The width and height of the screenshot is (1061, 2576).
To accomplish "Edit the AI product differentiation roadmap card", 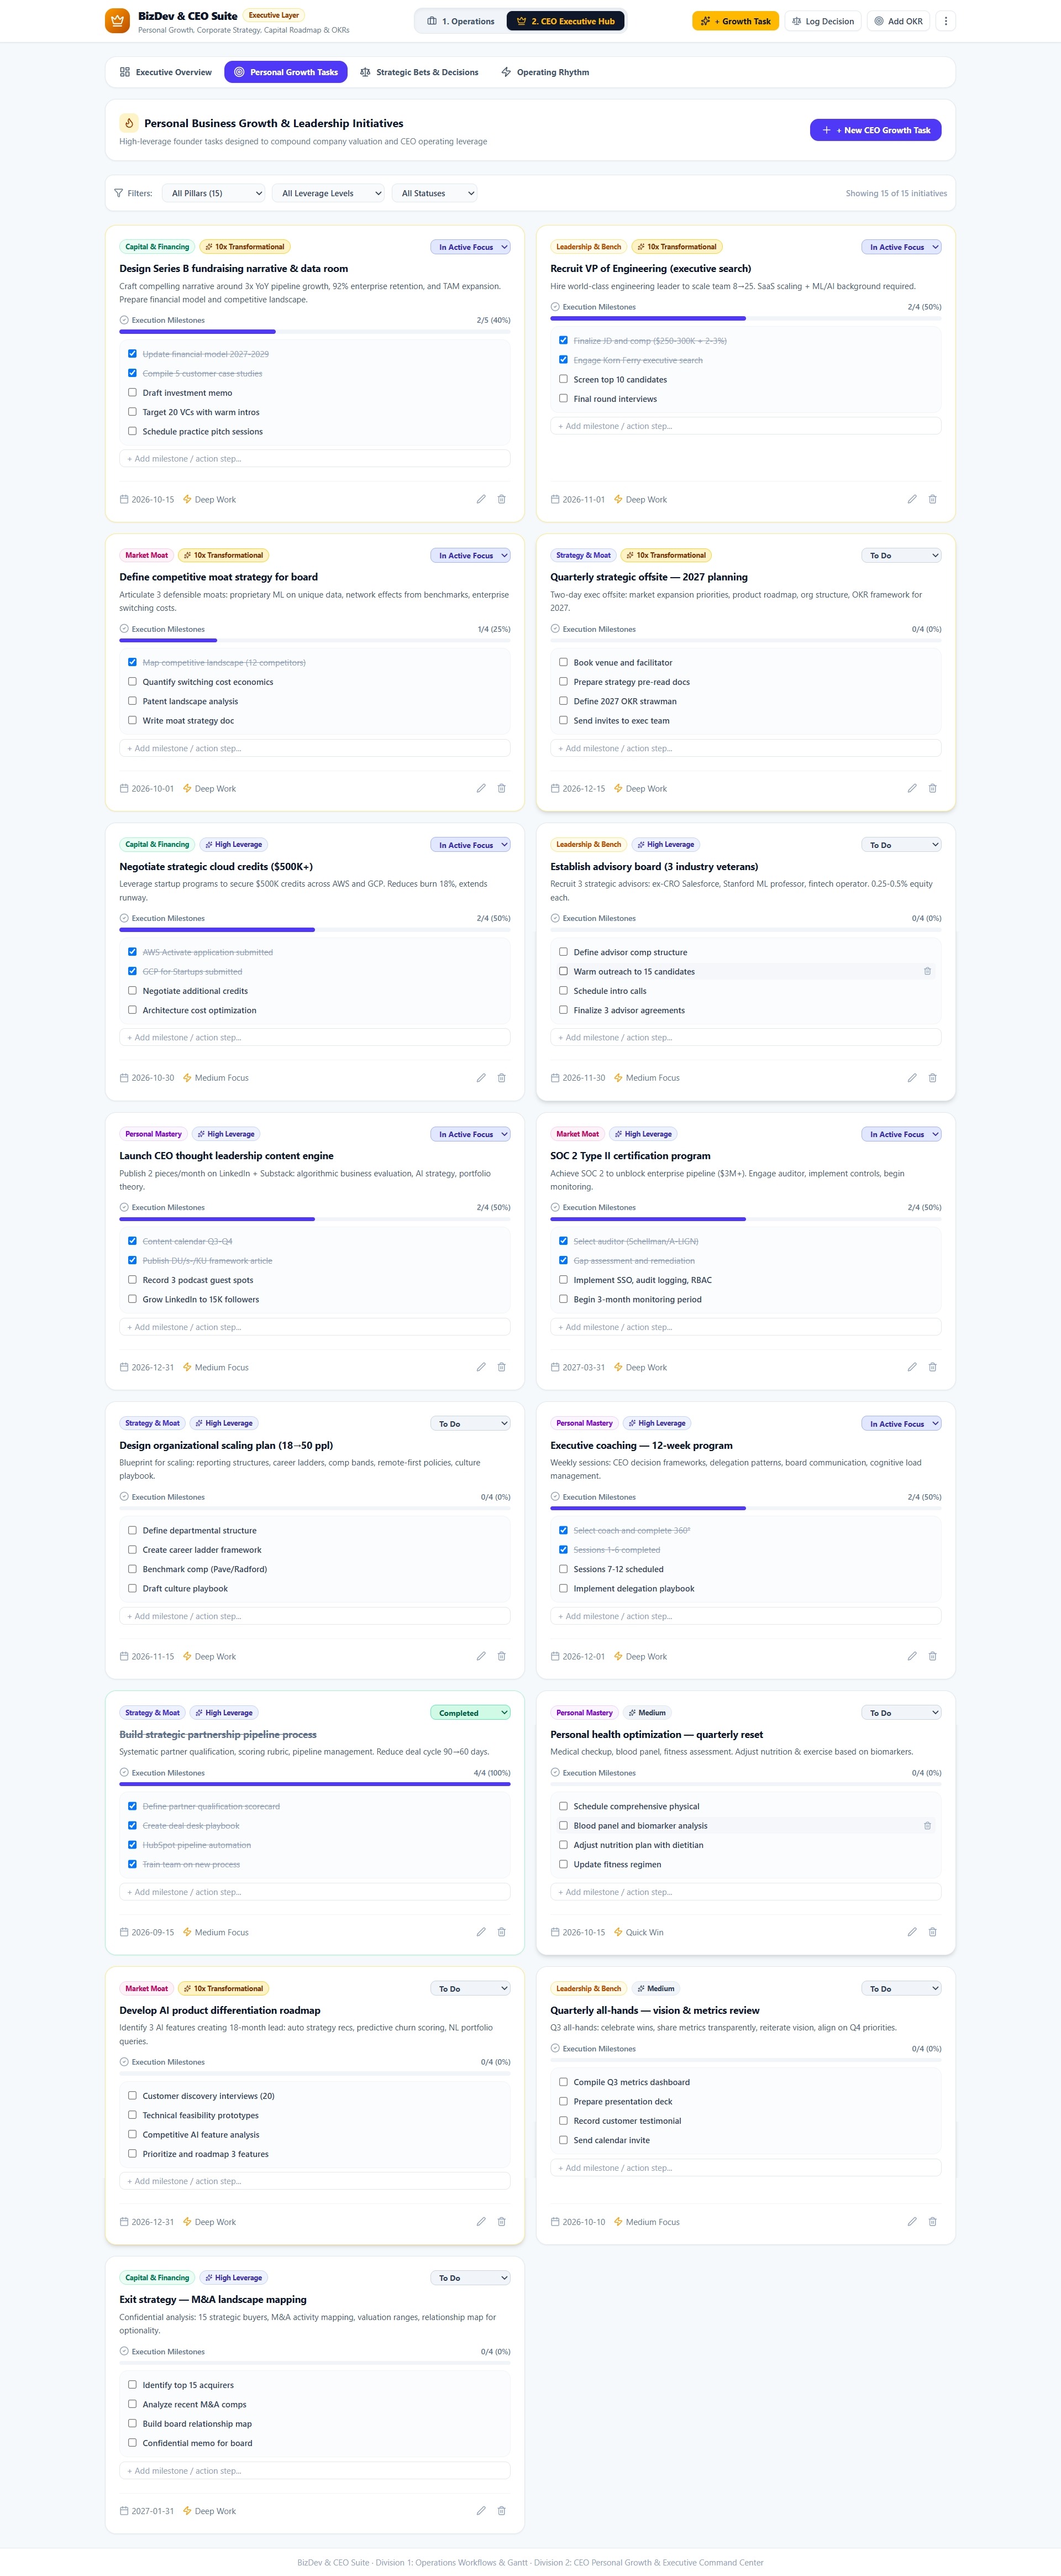I will pos(481,2222).
